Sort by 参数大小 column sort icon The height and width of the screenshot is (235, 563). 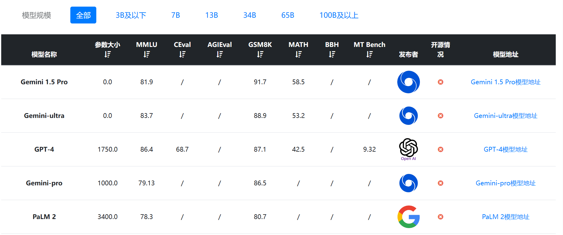click(x=107, y=54)
